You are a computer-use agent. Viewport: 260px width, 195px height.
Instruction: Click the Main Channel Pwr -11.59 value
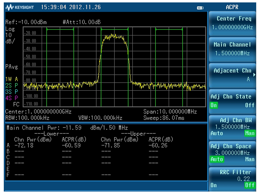[72, 128]
